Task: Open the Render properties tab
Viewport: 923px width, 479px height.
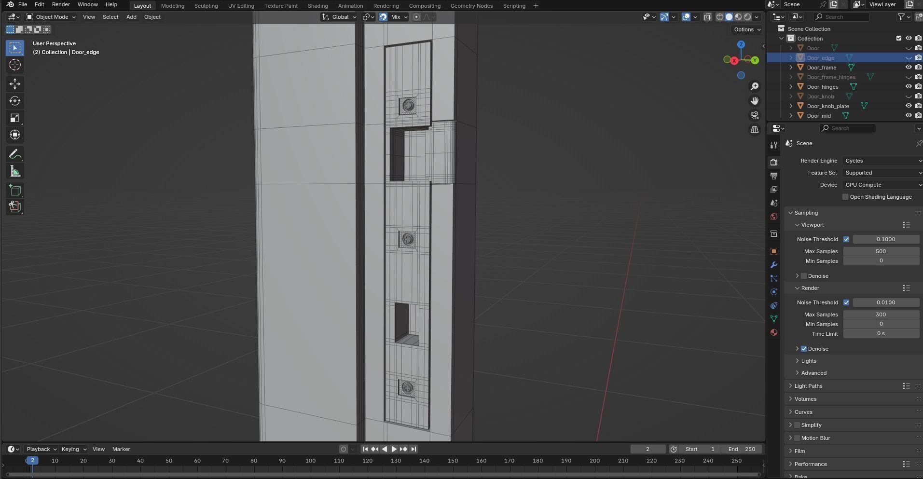Action: (774, 163)
